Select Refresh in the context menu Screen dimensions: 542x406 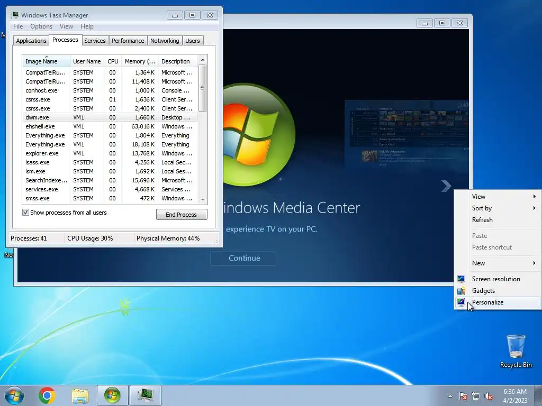pyautogui.click(x=498, y=220)
